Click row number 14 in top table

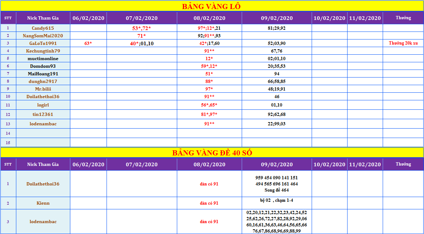(x=8, y=133)
